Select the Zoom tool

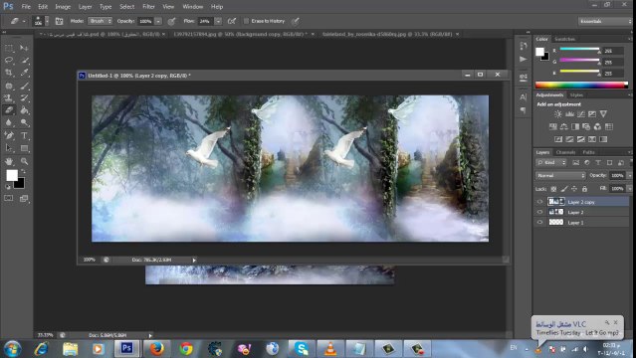(24, 161)
